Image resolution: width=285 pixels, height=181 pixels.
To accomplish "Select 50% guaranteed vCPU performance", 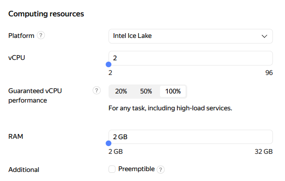I will click(146, 91).
